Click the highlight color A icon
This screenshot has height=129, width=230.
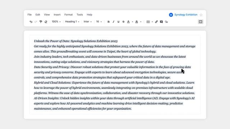pyautogui.click(x=137, y=22)
